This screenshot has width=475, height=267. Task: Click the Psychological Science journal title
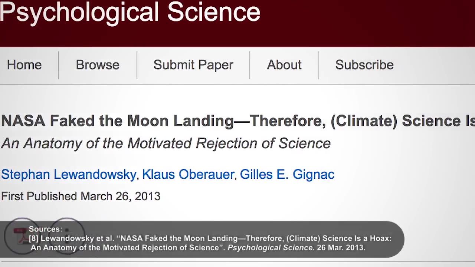(x=130, y=12)
